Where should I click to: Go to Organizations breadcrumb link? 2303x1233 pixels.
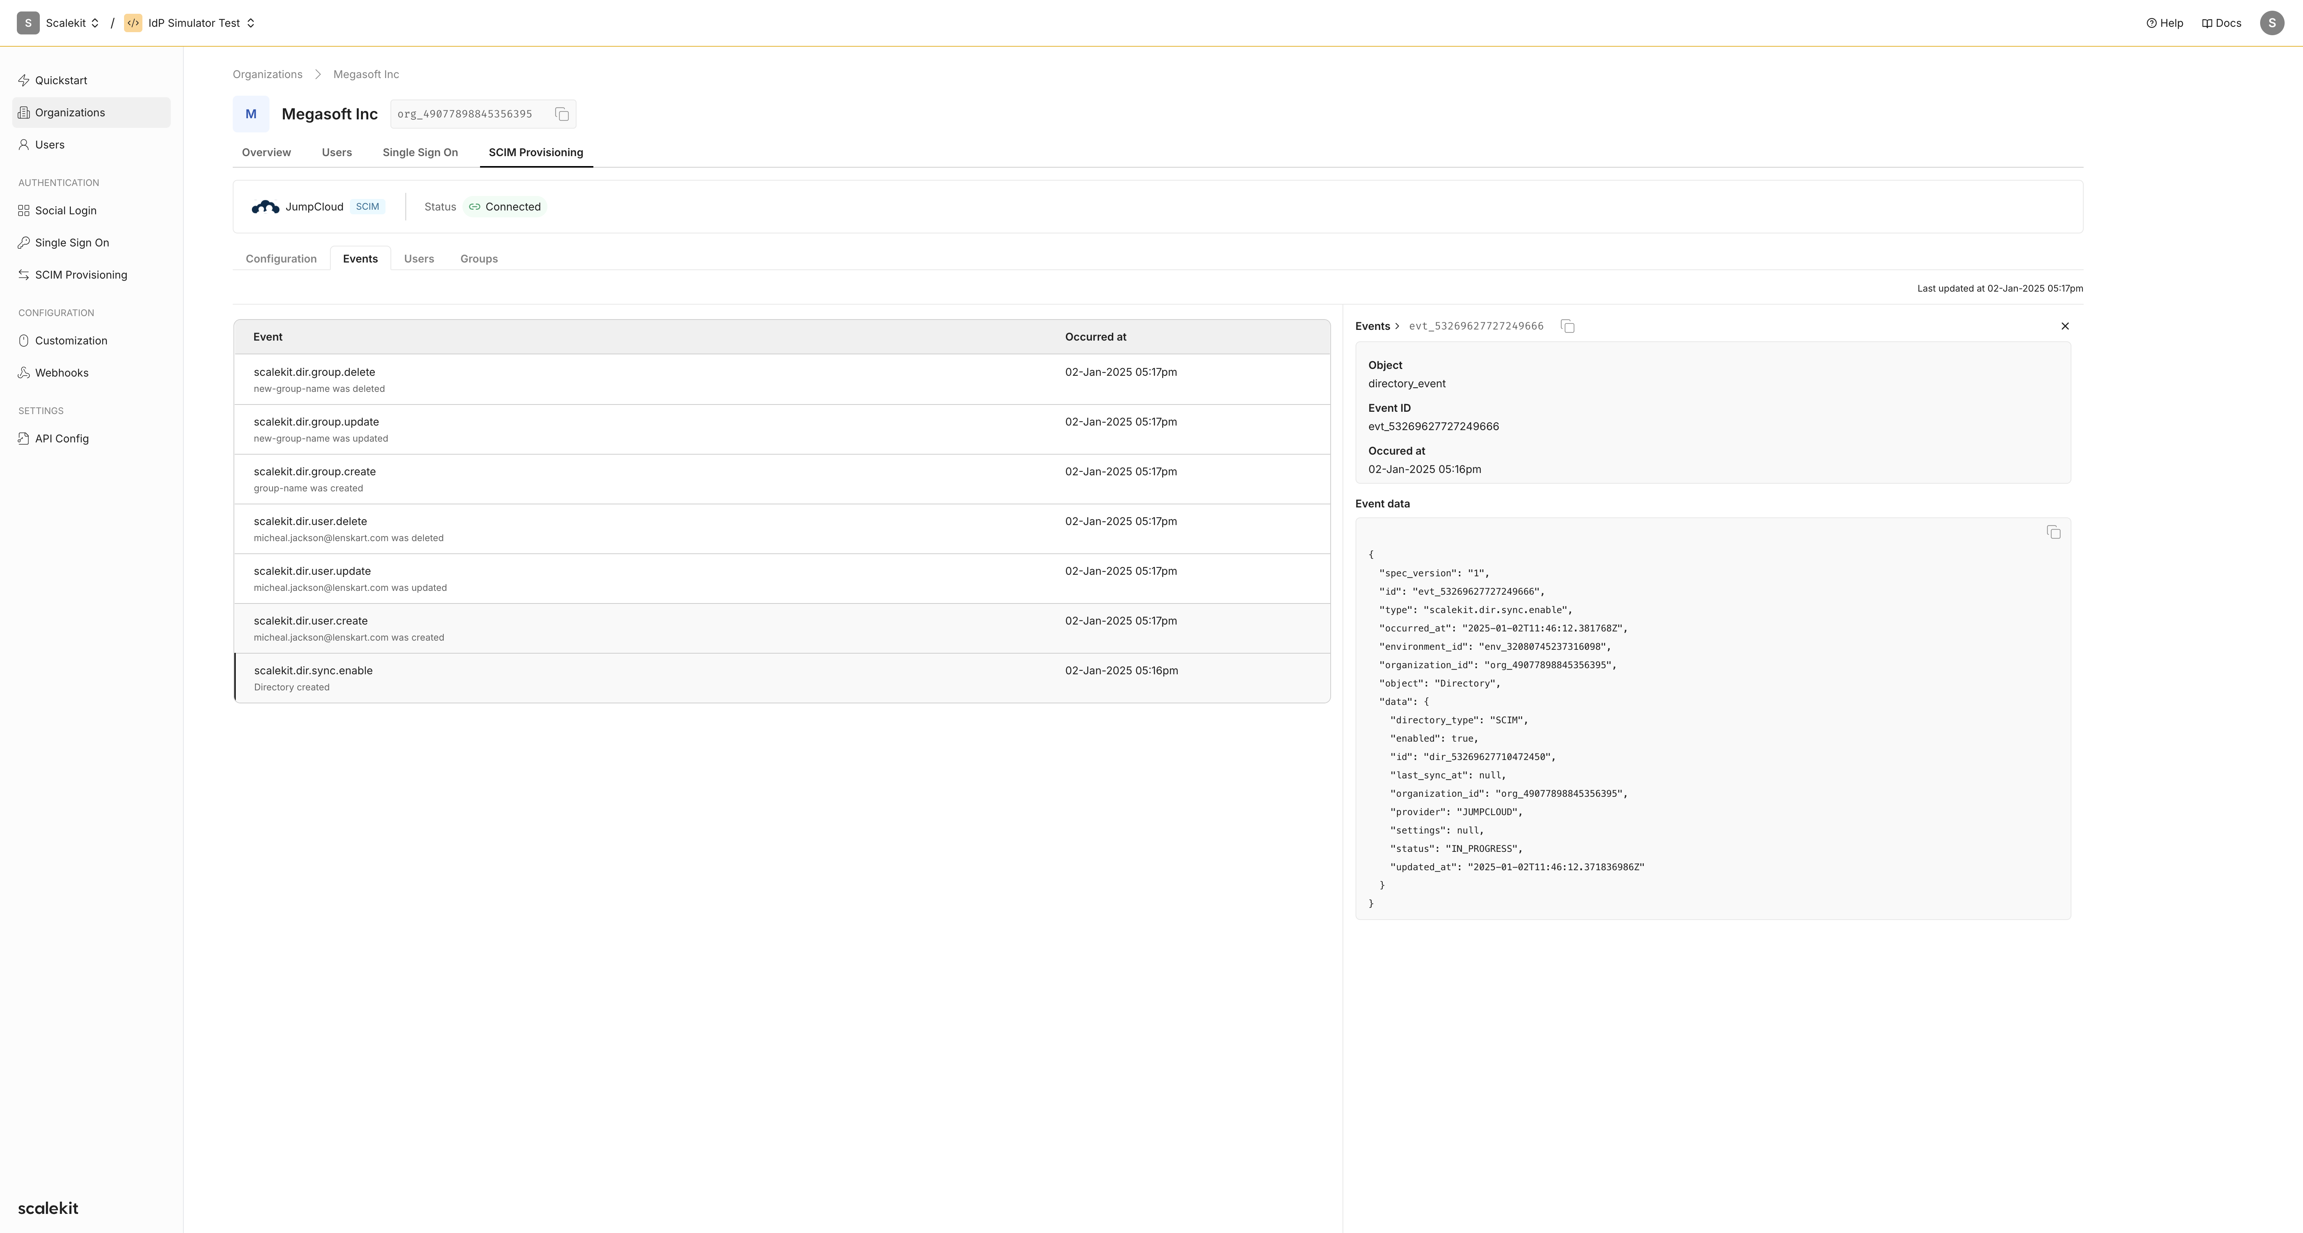tap(267, 74)
